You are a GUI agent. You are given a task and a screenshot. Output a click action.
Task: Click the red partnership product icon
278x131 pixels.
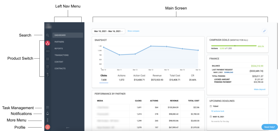pos(47,43)
